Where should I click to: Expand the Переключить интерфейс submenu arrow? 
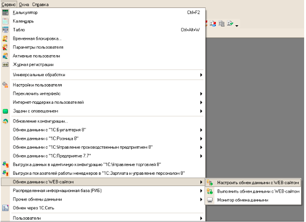[201, 94]
